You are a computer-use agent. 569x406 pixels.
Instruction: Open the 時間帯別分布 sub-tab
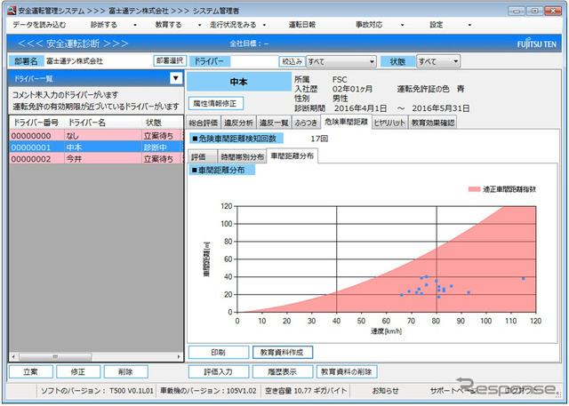[242, 156]
